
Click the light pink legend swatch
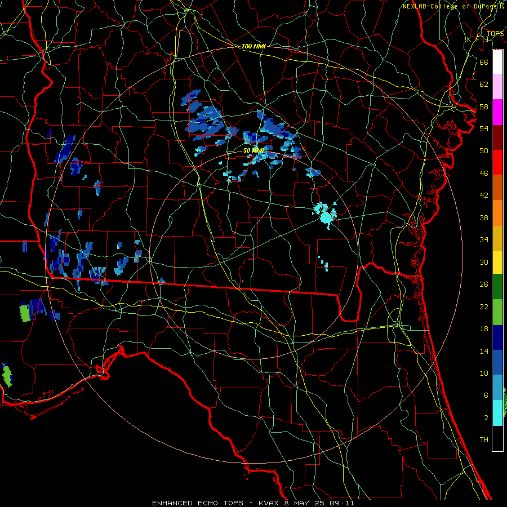click(x=497, y=87)
